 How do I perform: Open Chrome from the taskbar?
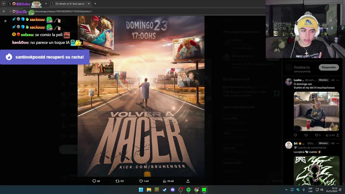(196, 190)
